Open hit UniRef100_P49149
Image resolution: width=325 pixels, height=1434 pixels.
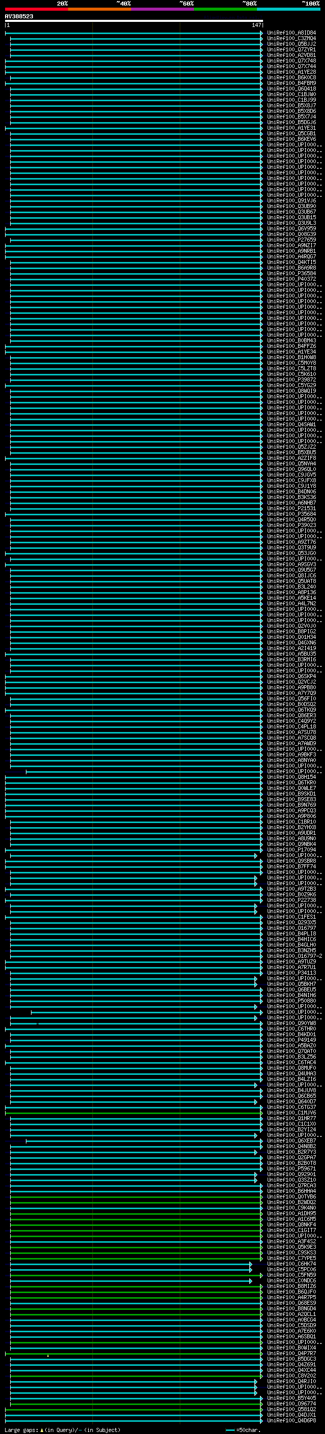291,1040
